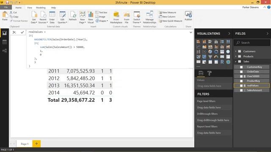This screenshot has height=152, width=271.
Task: Open the Format paint-roller tab in Visualizations
Action: 209,73
